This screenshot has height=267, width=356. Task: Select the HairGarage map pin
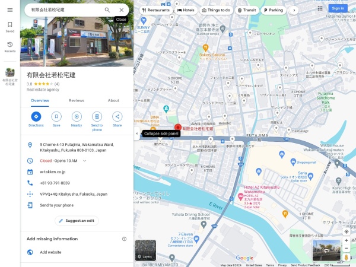pos(288,131)
